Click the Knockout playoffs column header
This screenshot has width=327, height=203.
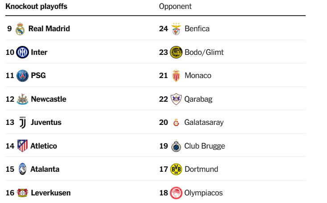(37, 7)
